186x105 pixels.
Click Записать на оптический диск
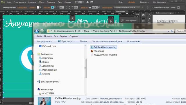point(107,41)
